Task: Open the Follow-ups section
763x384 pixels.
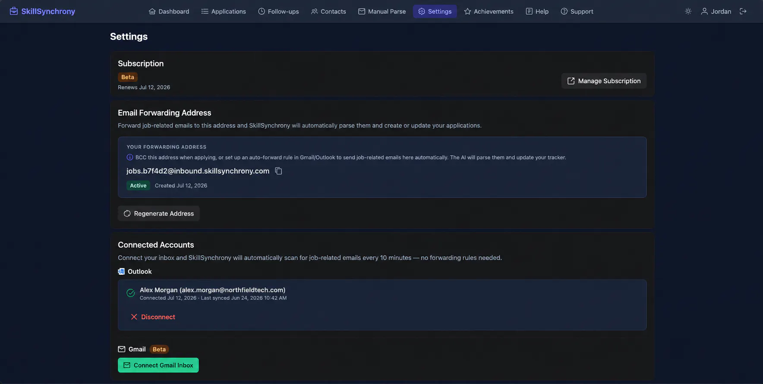Action: pos(278,11)
